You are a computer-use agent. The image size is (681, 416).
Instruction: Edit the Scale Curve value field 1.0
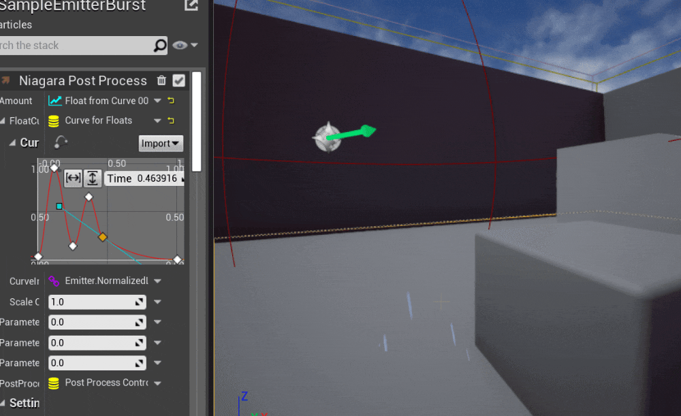(97, 302)
